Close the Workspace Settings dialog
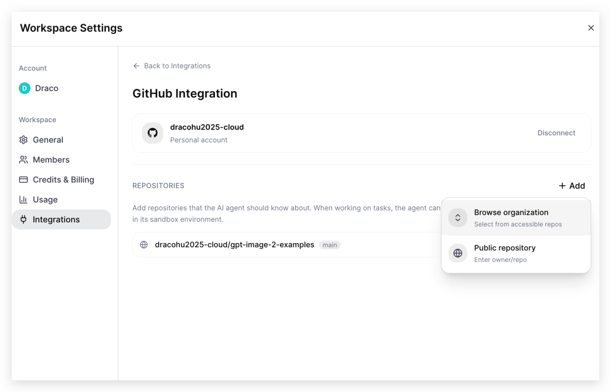The image size is (611, 392). (x=591, y=28)
